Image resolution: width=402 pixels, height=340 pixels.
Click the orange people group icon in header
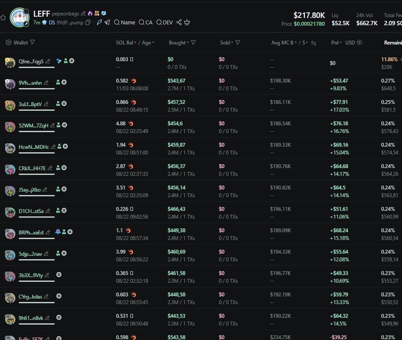pos(96,13)
